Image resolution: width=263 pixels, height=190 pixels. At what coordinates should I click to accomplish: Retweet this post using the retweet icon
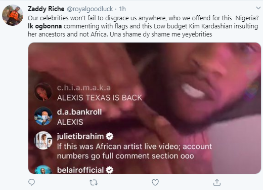pos(94,182)
